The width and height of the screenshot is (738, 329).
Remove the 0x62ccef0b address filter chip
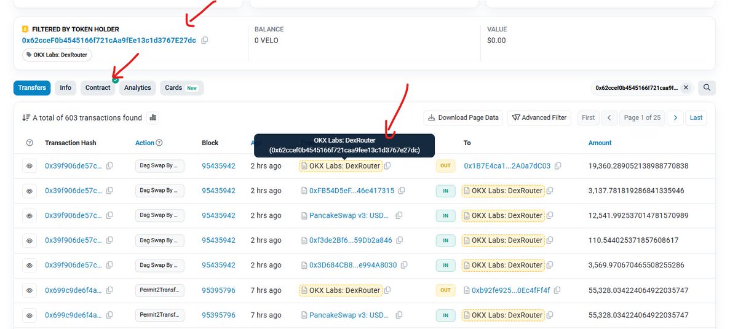[686, 88]
